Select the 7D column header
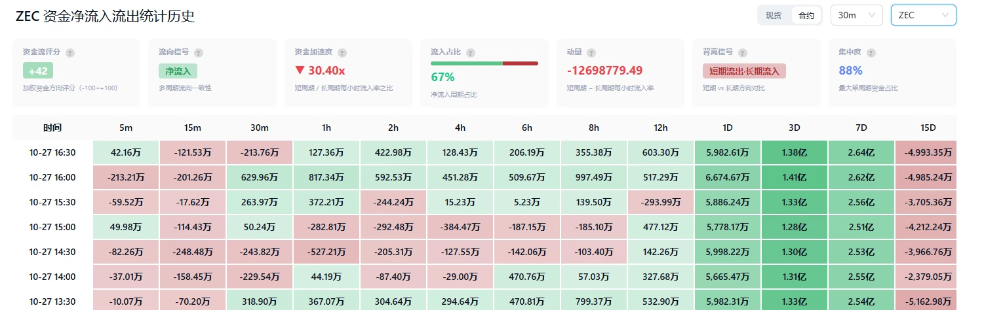Image resolution: width=984 pixels, height=310 pixels. click(x=861, y=128)
